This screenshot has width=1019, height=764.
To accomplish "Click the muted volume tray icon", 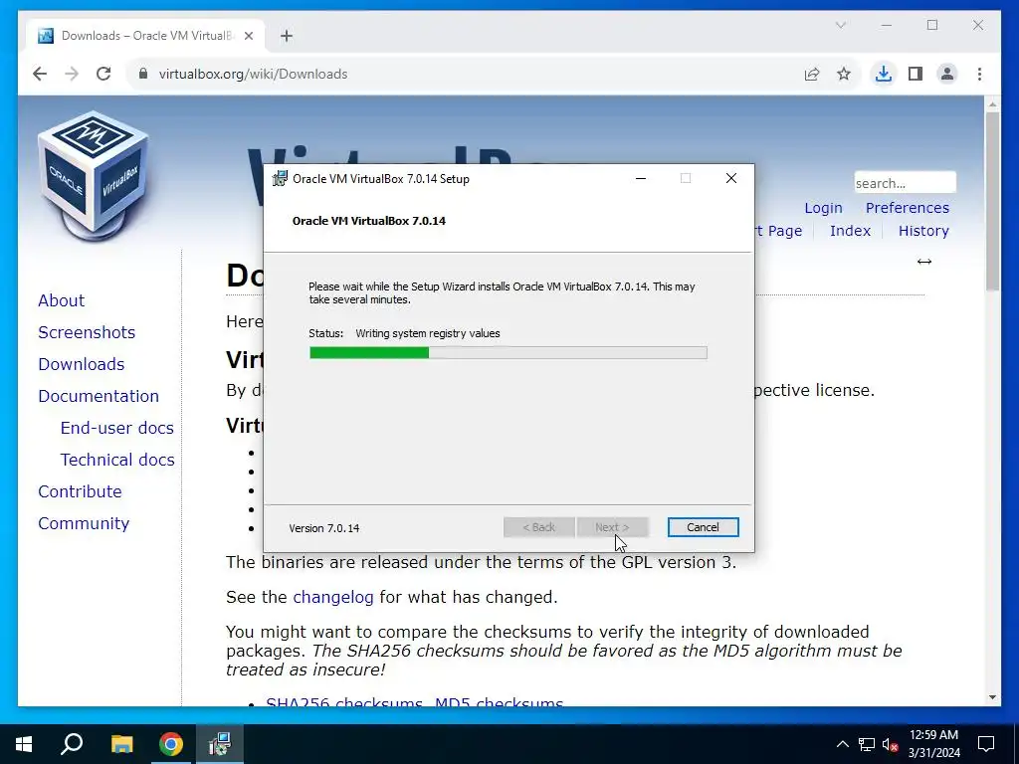I will [890, 744].
